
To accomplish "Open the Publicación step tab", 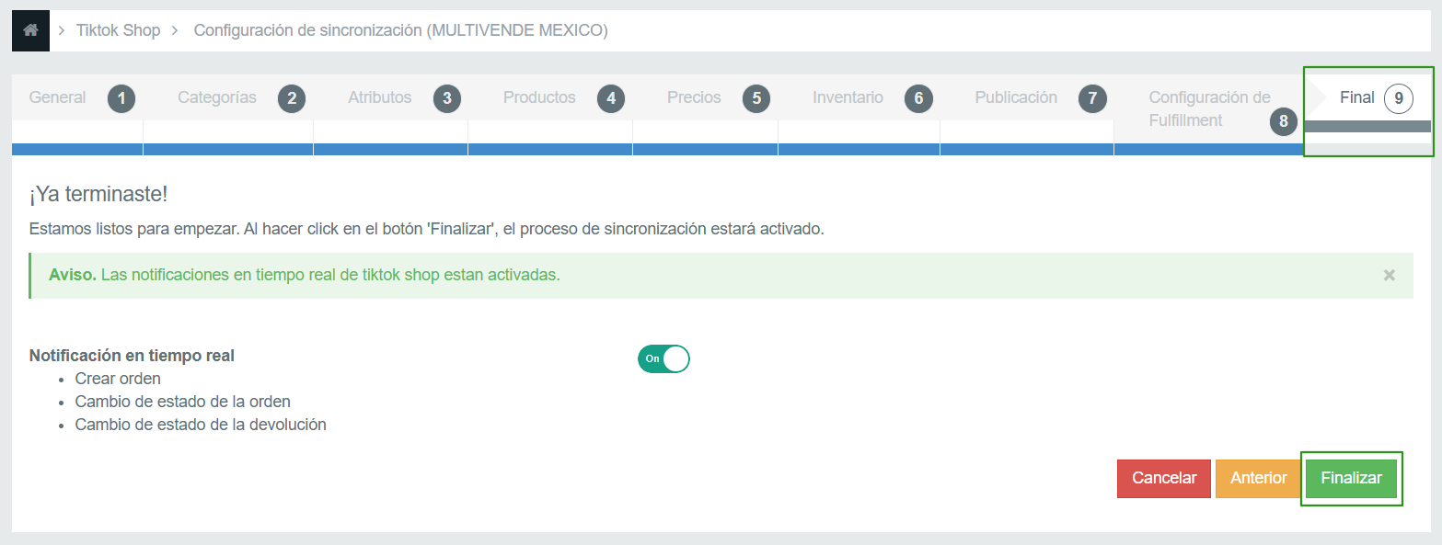I will 1016,97.
